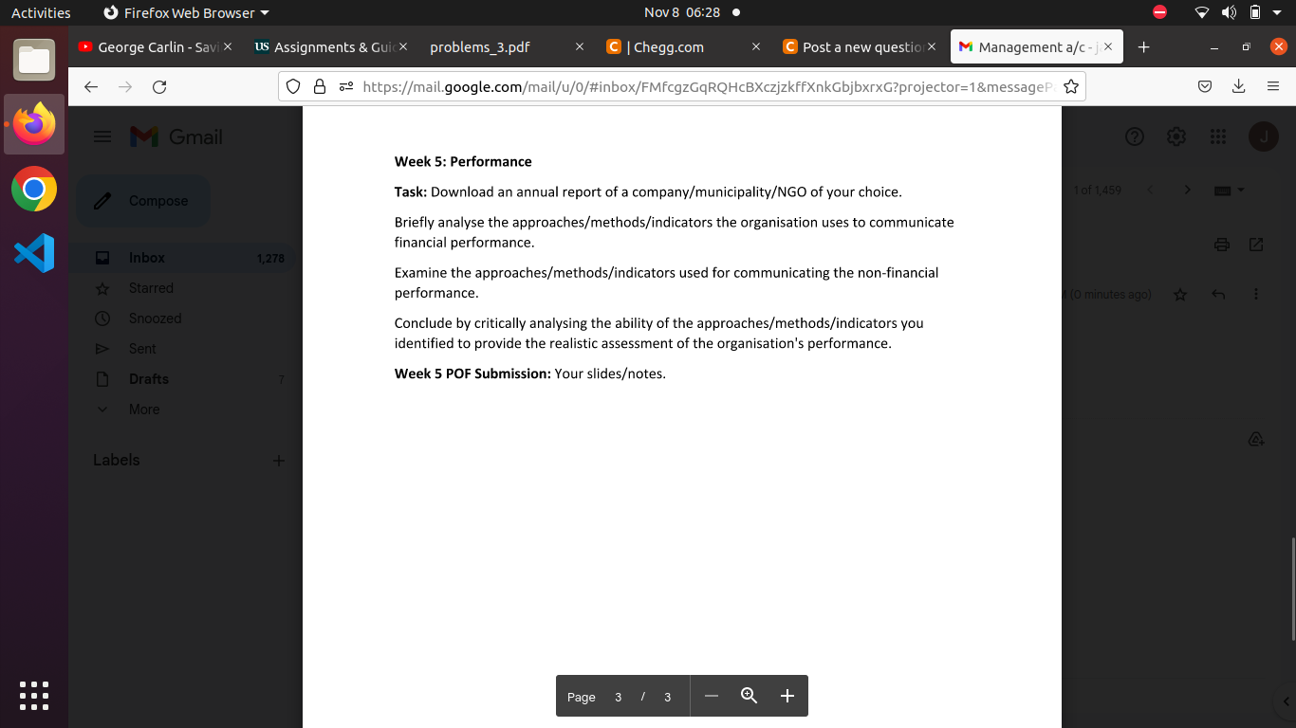Open the Activities overview
Viewport: 1296px width, 728px height.
(40, 12)
